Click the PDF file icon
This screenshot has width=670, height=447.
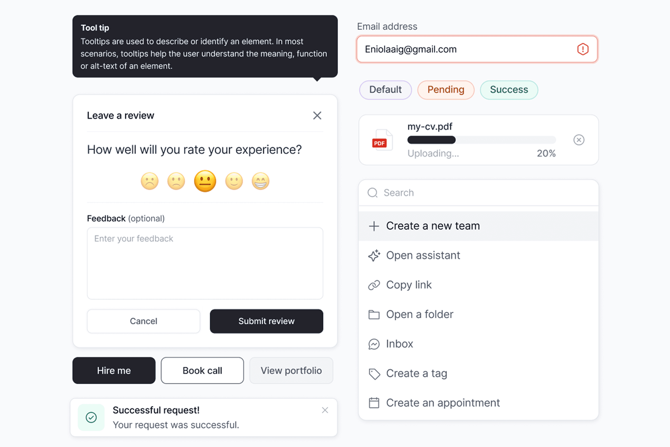pos(382,140)
